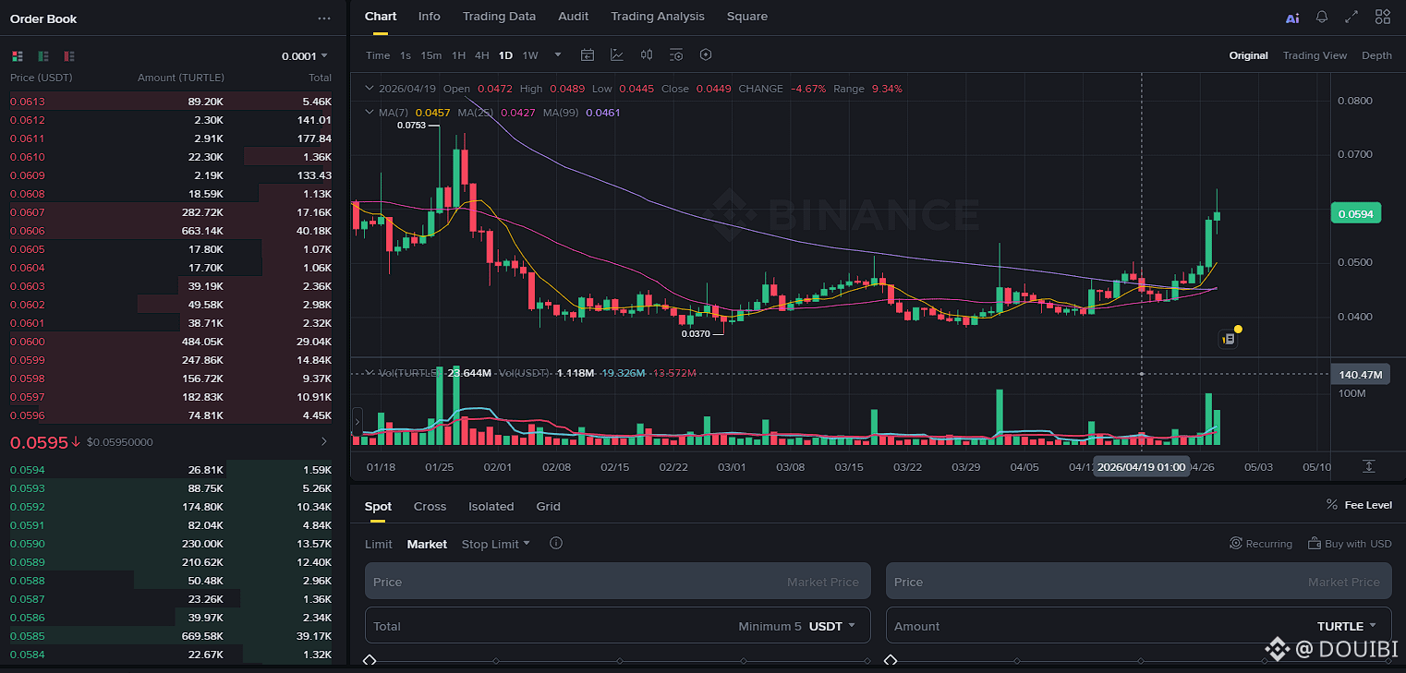Screen dimensions: 1406x673
Task: Jump to current price row arrow
Action: tap(323, 442)
